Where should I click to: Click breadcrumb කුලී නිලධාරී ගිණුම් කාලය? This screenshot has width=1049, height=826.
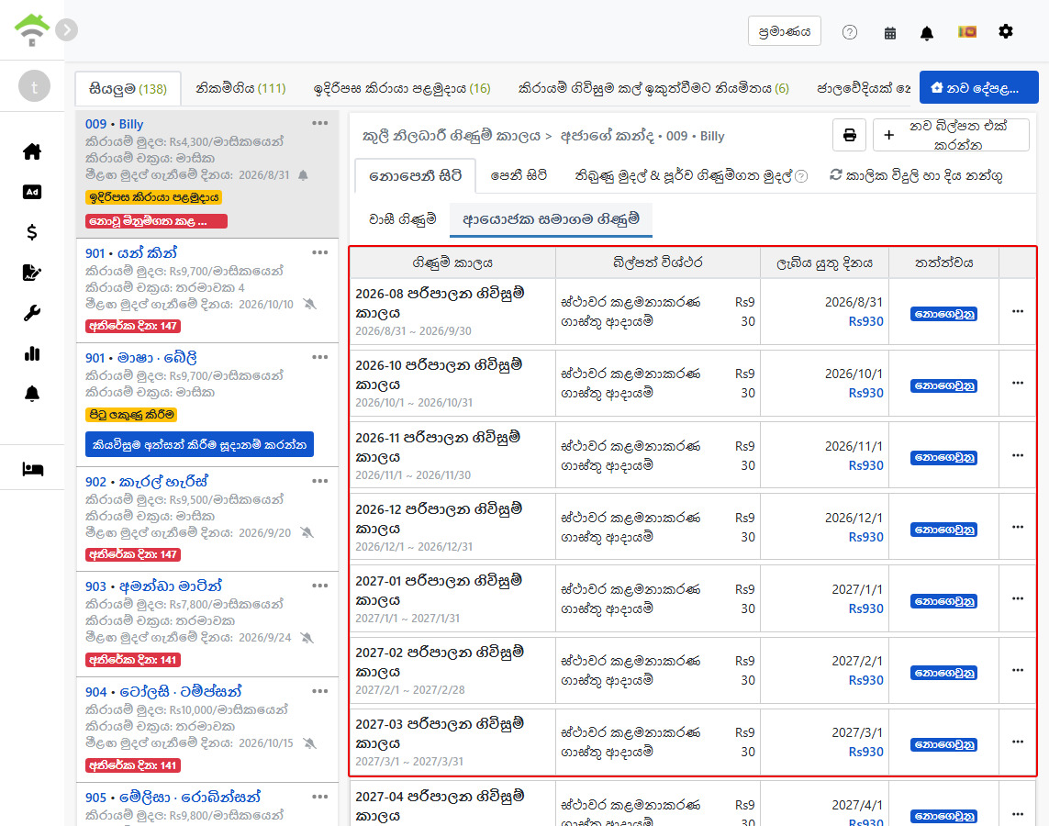[x=451, y=136]
